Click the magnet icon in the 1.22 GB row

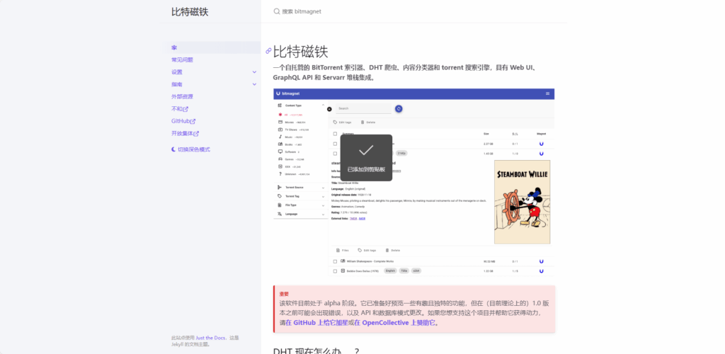(542, 271)
